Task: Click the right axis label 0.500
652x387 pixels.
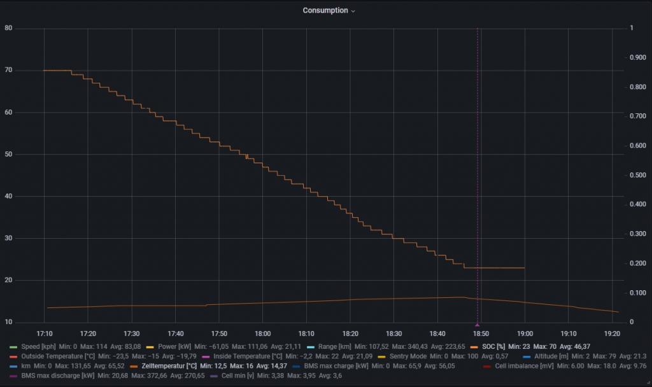Action: [638, 175]
